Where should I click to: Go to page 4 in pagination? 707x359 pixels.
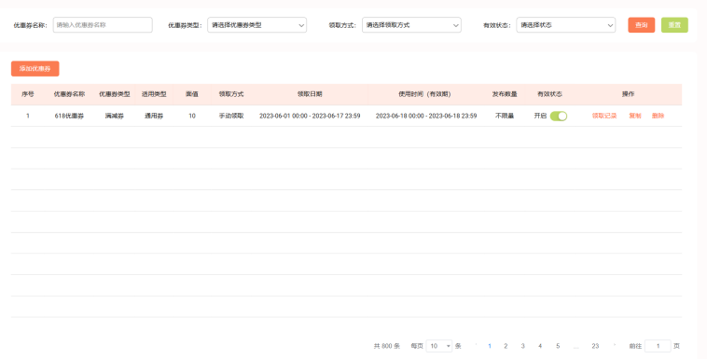540,346
